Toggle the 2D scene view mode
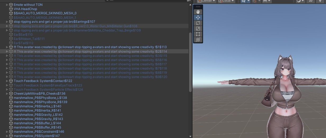 tap(311, 1)
